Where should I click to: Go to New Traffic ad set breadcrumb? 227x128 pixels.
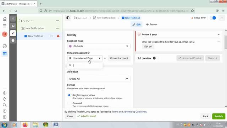click(104, 18)
